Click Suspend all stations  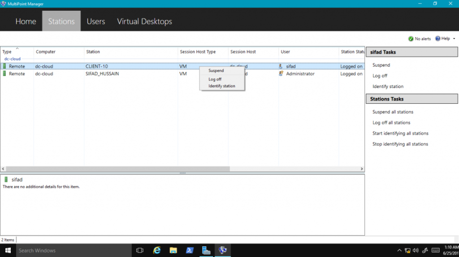tap(393, 112)
